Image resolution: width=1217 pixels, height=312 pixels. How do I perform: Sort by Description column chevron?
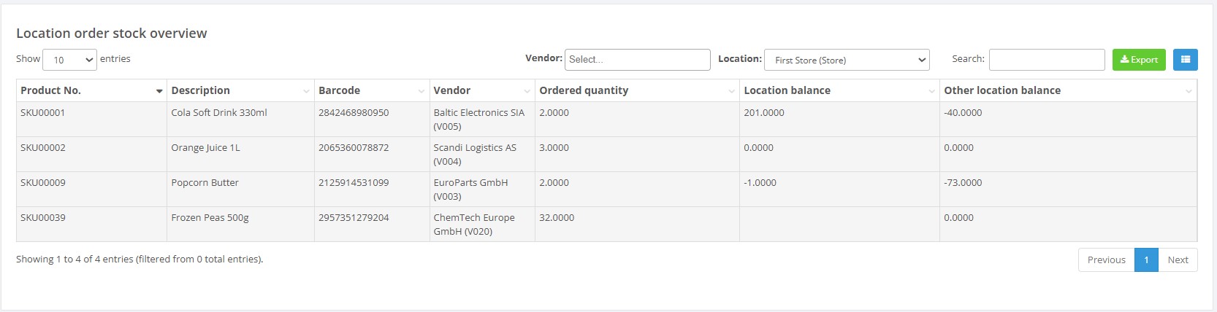[x=306, y=91]
